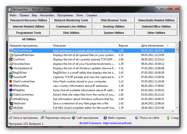Viewport: 187px width, 134px height.
Task: Click the OpenedFilesView folder icon
Action: (x=11, y=55)
